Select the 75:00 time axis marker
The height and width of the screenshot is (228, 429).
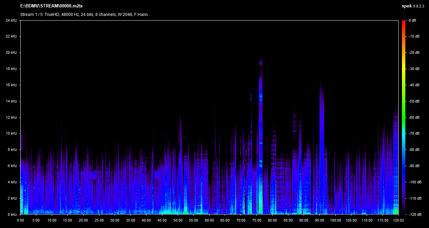(x=257, y=220)
